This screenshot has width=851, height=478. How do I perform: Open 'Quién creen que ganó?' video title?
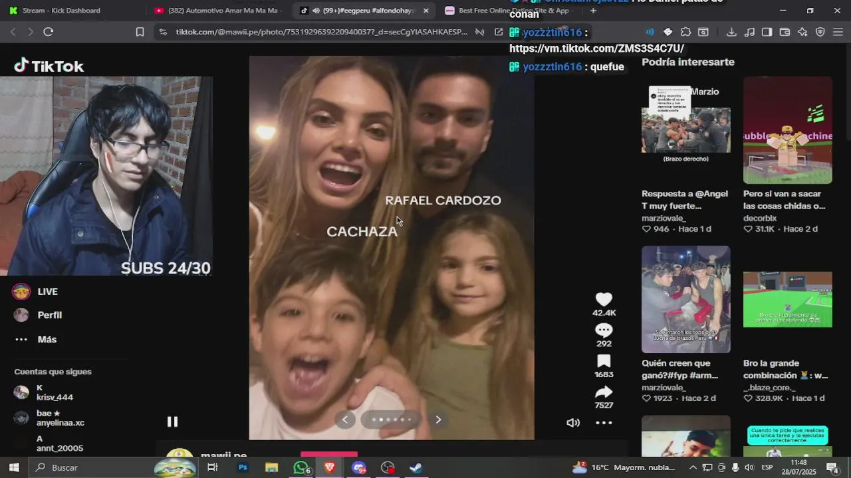679,369
